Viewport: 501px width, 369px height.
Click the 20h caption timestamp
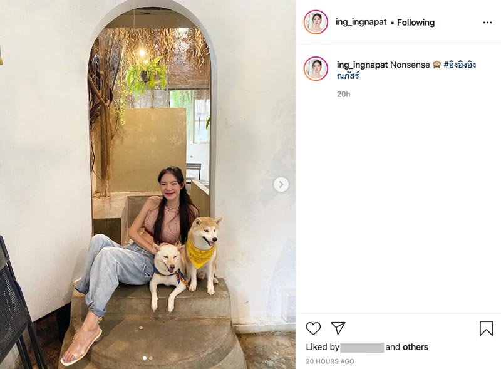coord(343,94)
